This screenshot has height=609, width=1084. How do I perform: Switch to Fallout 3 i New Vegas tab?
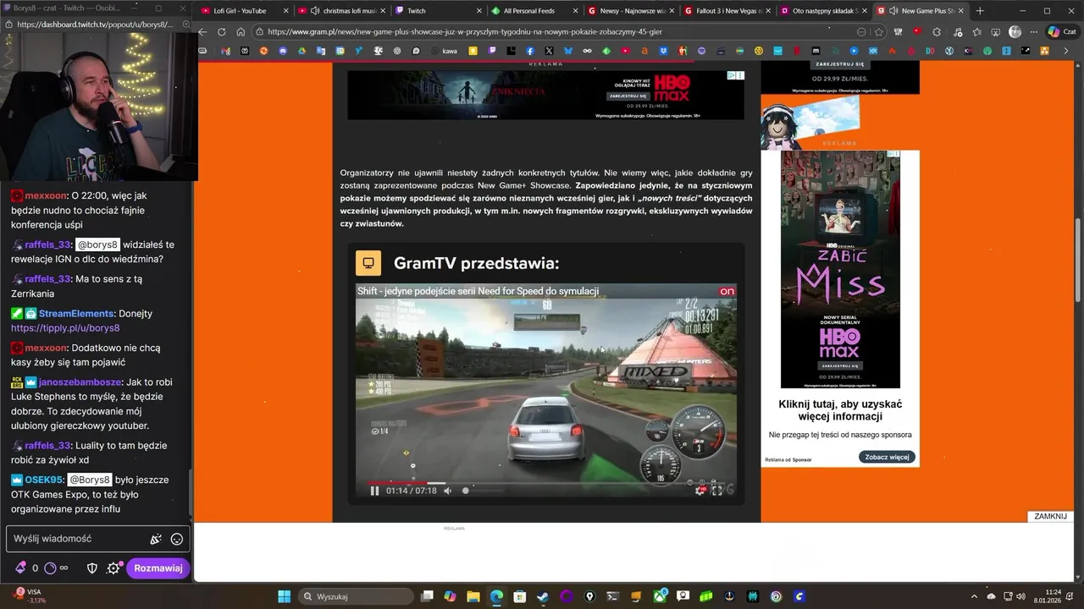pyautogui.click(x=728, y=11)
